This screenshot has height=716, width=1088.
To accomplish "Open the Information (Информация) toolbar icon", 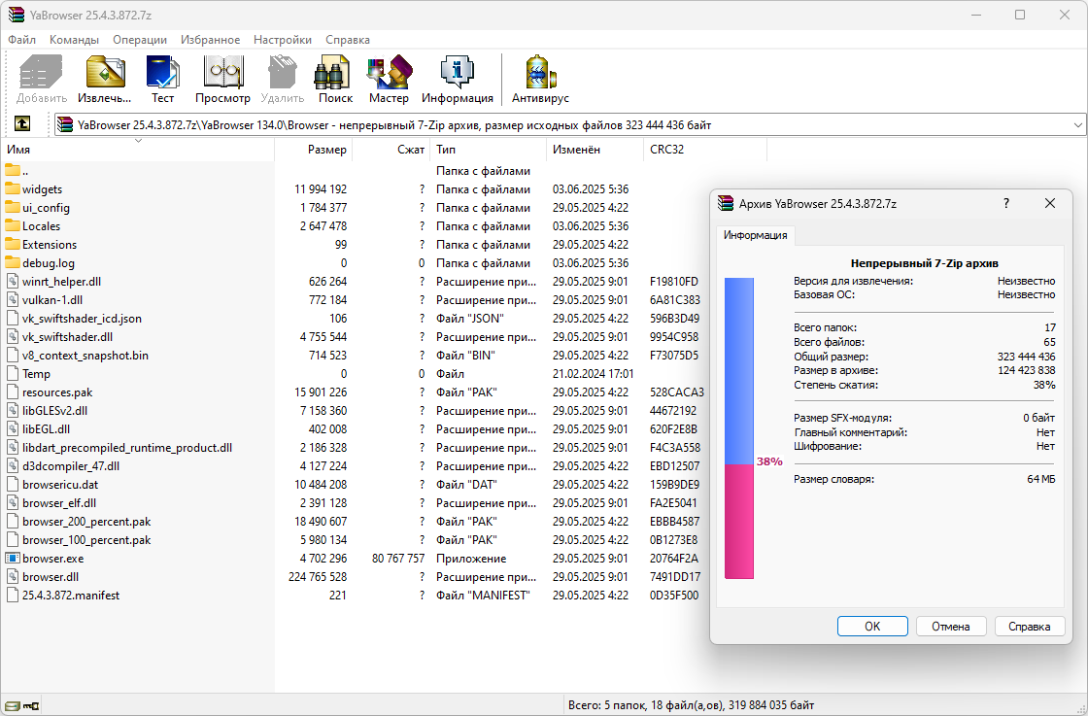I will click(457, 79).
